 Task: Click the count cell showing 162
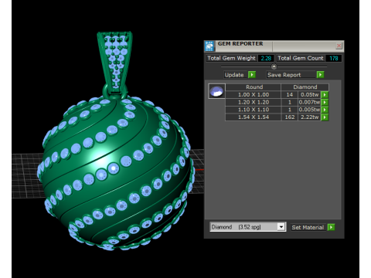pyautogui.click(x=290, y=117)
